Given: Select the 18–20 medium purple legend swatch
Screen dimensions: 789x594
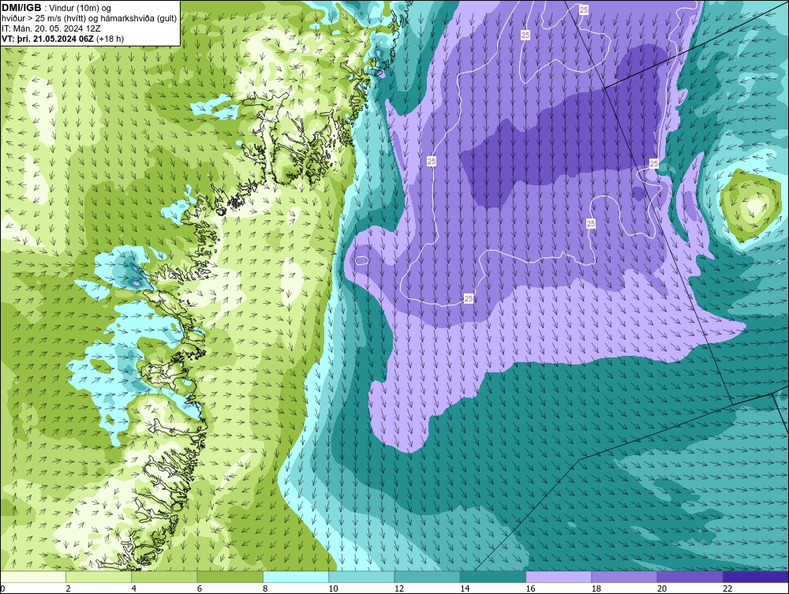Looking at the screenshot, I should click(624, 577).
